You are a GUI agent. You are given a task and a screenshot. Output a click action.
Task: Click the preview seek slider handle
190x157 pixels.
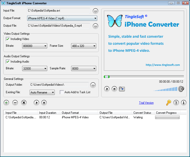point(107,77)
